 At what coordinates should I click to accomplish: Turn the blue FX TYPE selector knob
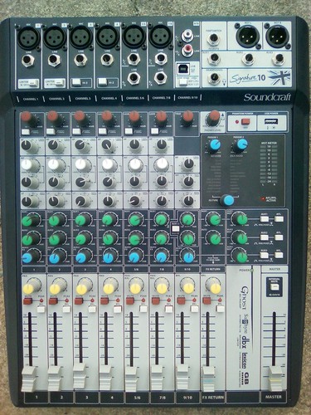[x=228, y=200]
